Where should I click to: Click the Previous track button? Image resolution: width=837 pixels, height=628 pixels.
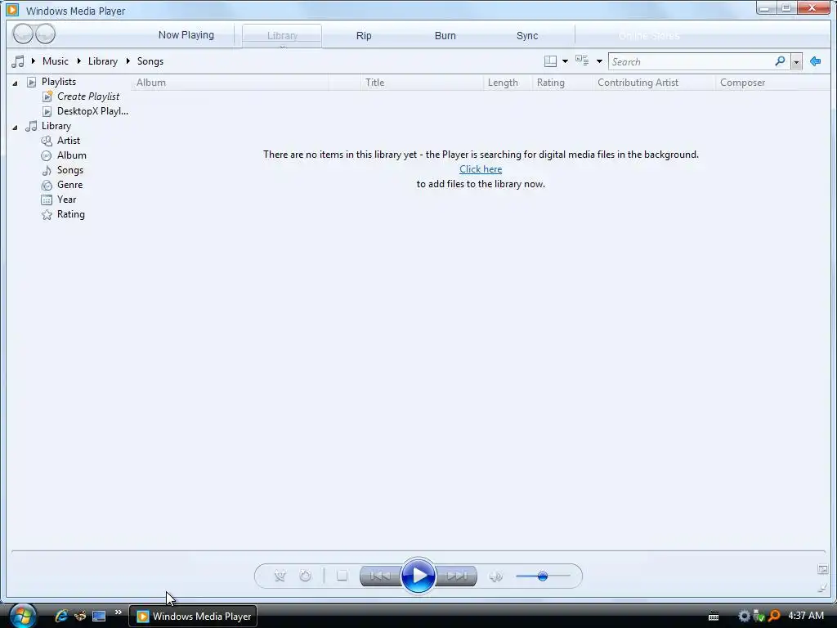tap(380, 576)
